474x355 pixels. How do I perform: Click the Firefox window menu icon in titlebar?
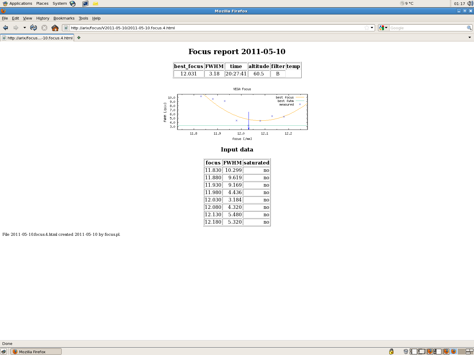(x=3, y=11)
